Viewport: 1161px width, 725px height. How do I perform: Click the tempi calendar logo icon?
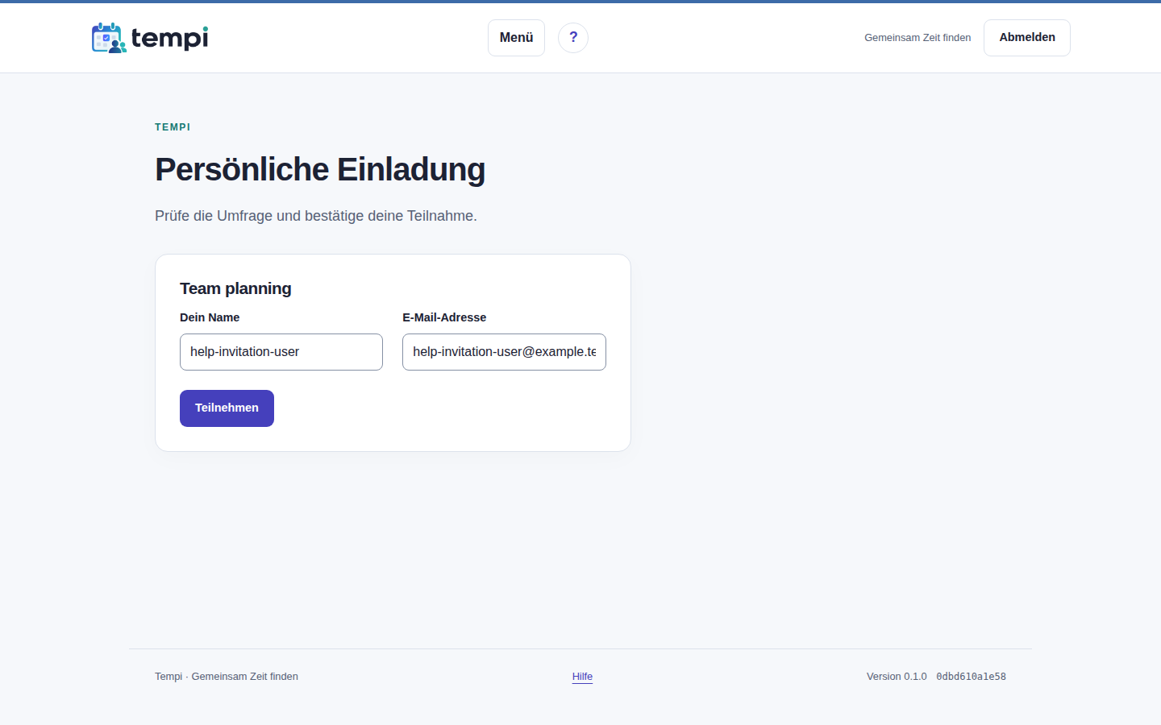pyautogui.click(x=109, y=38)
